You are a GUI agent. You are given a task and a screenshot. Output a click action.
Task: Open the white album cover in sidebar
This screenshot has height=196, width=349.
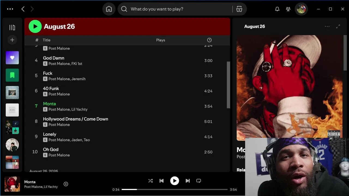click(x=12, y=110)
